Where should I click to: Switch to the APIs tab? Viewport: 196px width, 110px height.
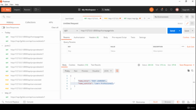[51, 22]
